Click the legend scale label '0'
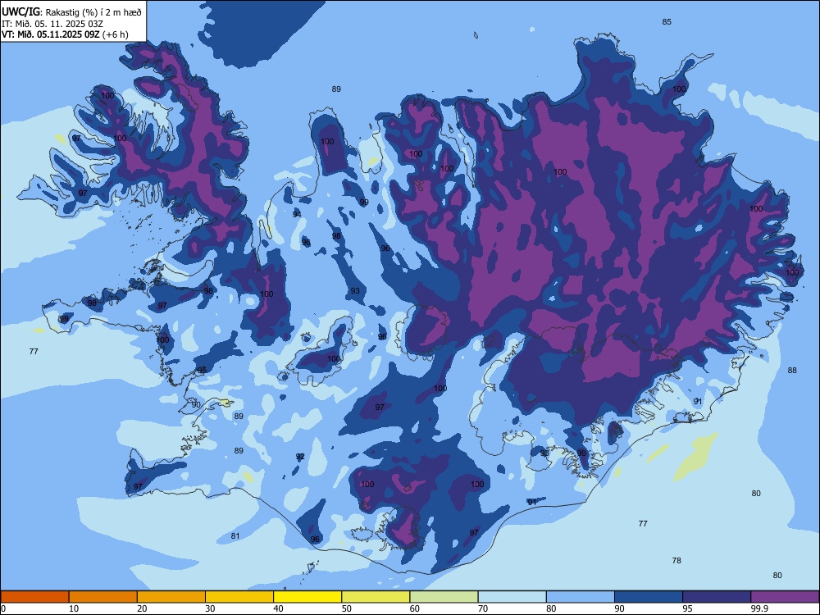This screenshot has width=820, height=615. click(x=2, y=608)
